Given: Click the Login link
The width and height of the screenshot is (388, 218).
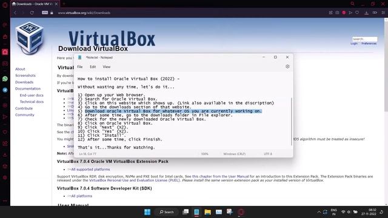Looking at the screenshot, I should tap(354, 44).
